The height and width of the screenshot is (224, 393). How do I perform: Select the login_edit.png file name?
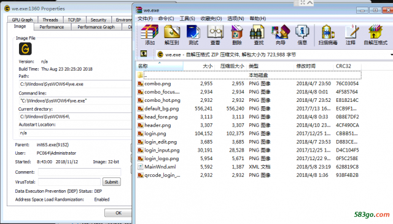tap(161, 142)
